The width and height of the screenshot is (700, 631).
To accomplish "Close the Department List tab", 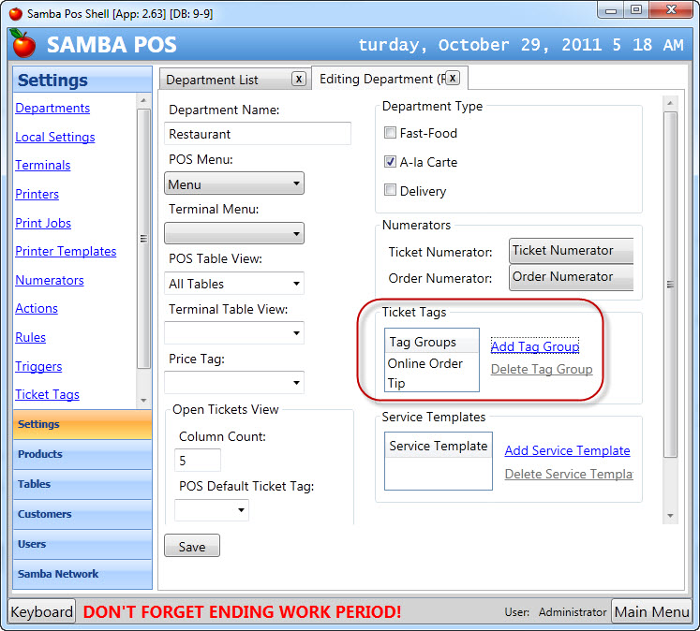I will click(x=299, y=80).
